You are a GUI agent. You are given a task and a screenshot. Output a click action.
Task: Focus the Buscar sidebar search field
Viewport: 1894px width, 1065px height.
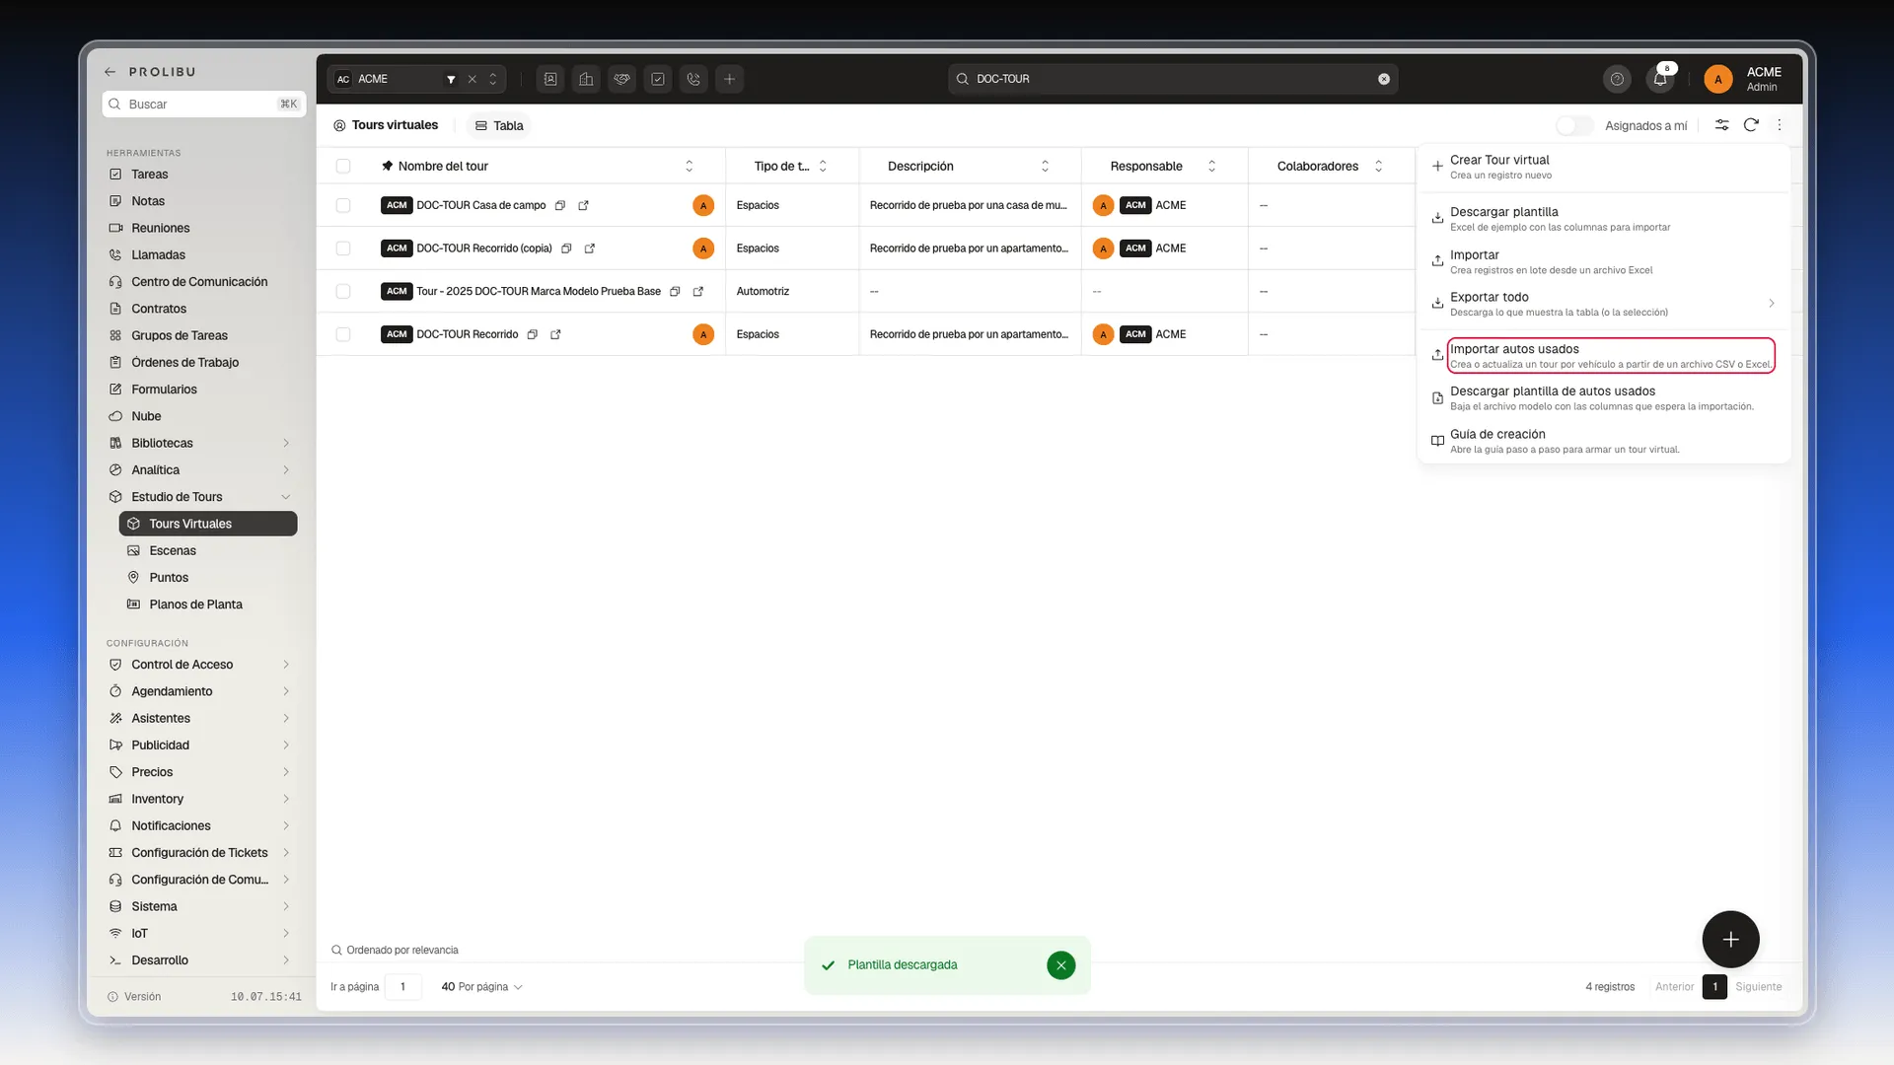click(204, 104)
